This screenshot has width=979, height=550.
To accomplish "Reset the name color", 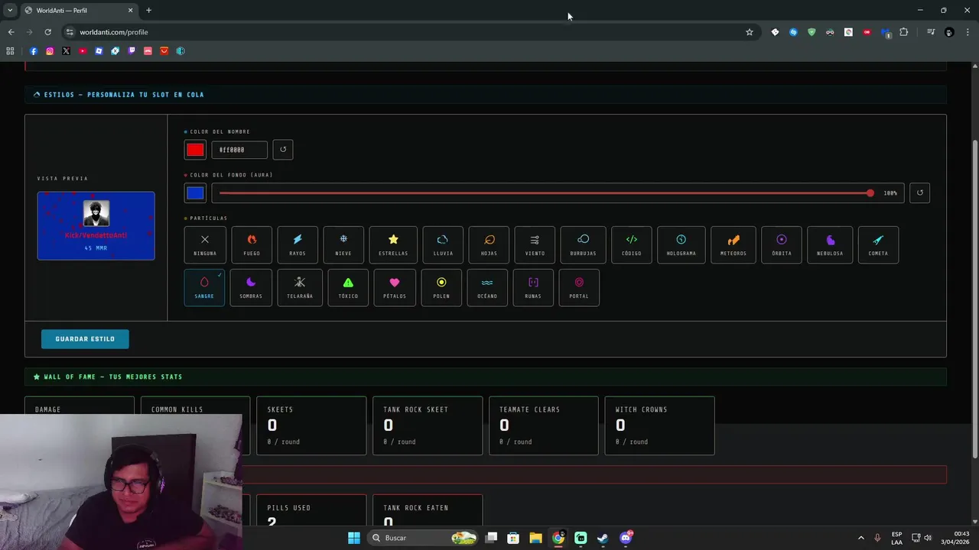I will pyautogui.click(x=283, y=150).
